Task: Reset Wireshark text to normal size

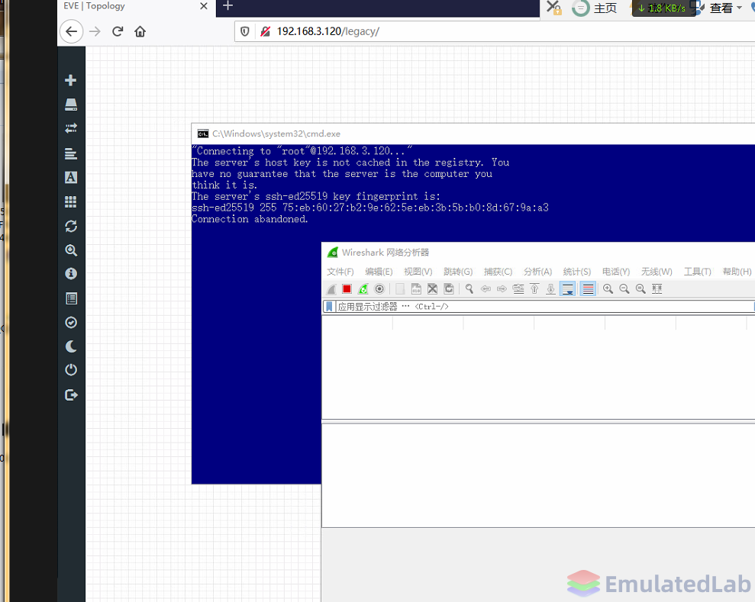Action: tap(641, 288)
